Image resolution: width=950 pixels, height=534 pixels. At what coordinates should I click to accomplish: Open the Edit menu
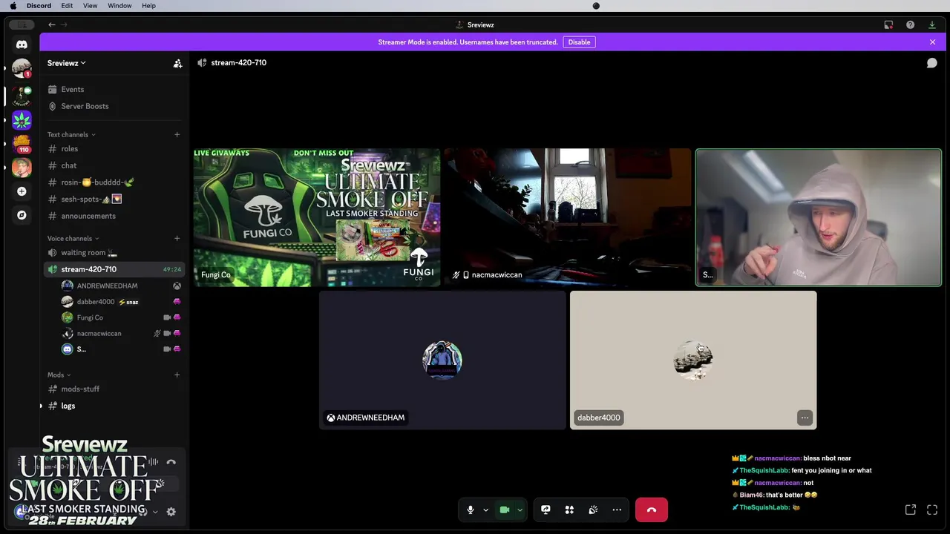point(67,6)
